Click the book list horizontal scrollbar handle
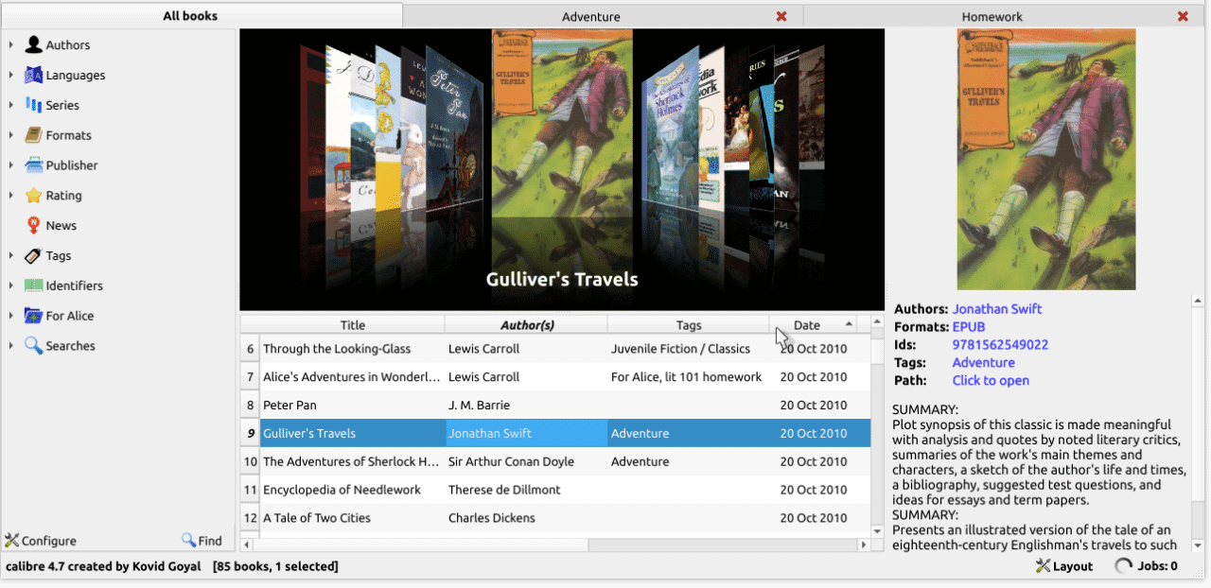Screen dimensions: 1211x588 pyautogui.click(x=421, y=545)
